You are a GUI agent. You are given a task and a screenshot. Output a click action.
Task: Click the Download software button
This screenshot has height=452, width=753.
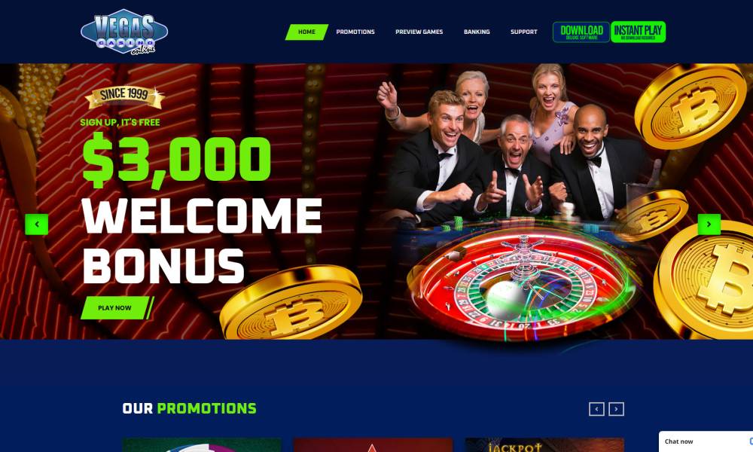[x=581, y=32]
